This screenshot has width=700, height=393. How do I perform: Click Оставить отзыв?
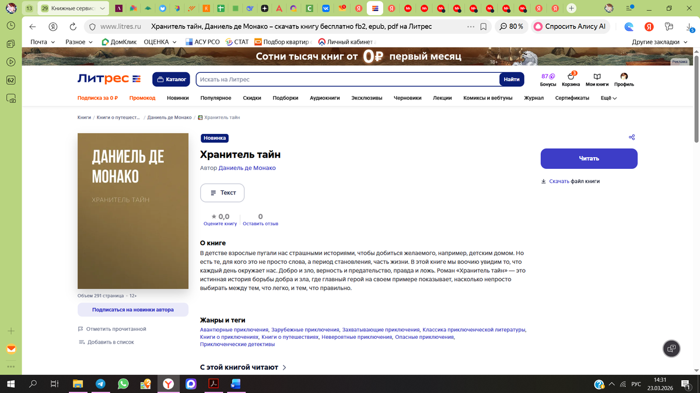260,224
